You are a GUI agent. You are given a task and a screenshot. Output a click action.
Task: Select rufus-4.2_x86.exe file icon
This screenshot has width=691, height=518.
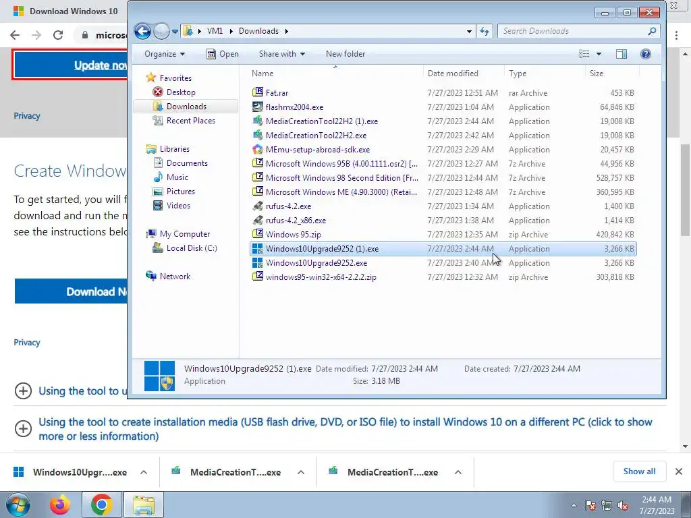pos(257,221)
